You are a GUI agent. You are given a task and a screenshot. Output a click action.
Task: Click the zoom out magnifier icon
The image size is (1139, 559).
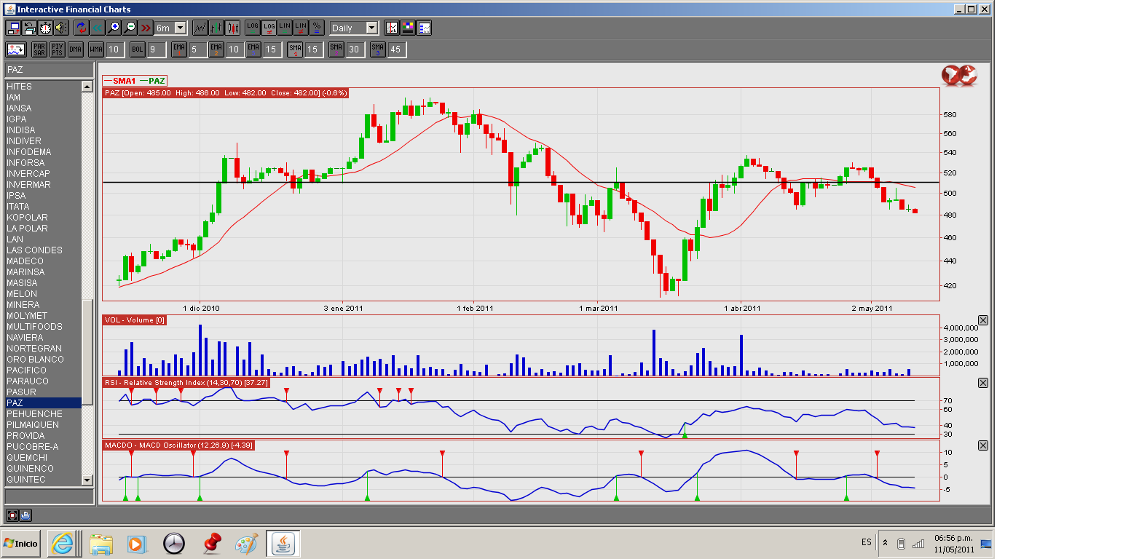pos(130,28)
